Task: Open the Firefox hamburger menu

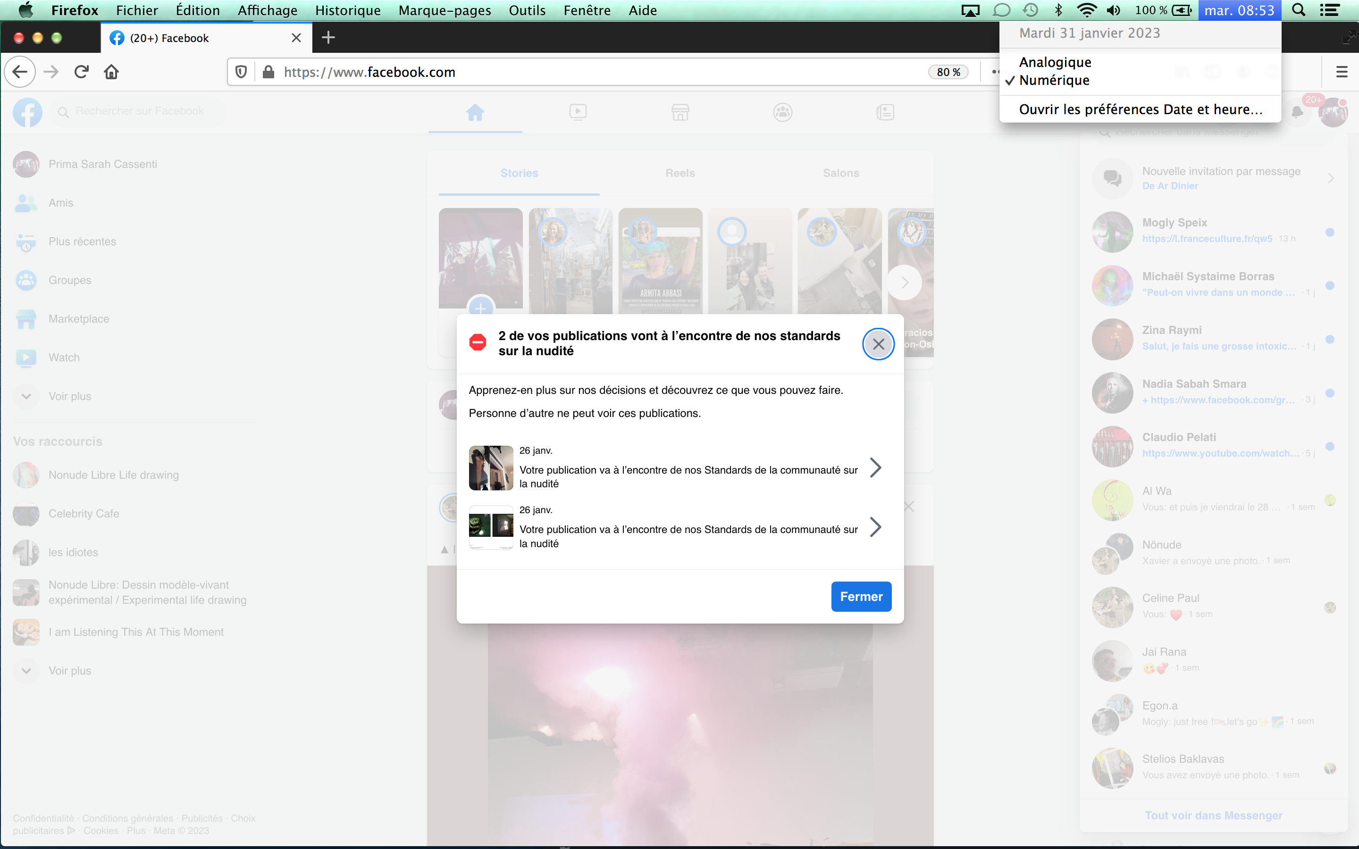Action: click(x=1342, y=72)
